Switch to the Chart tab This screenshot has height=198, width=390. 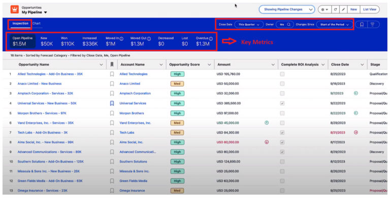[x=37, y=24]
